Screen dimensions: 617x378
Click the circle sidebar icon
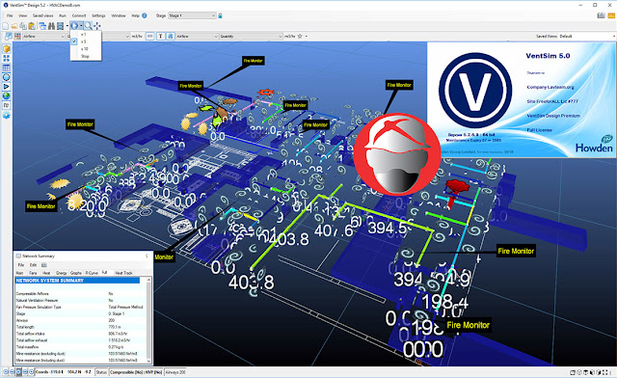point(7,77)
